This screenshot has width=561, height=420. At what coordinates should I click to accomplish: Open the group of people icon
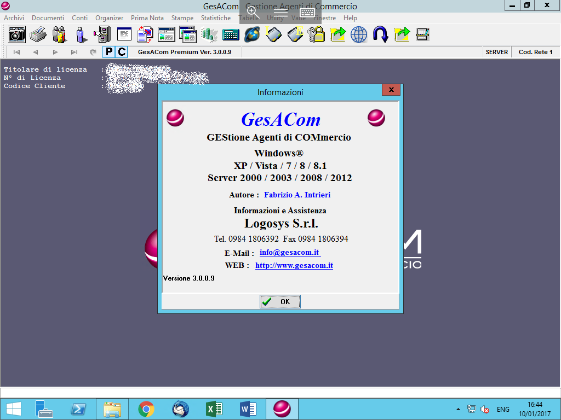click(59, 34)
